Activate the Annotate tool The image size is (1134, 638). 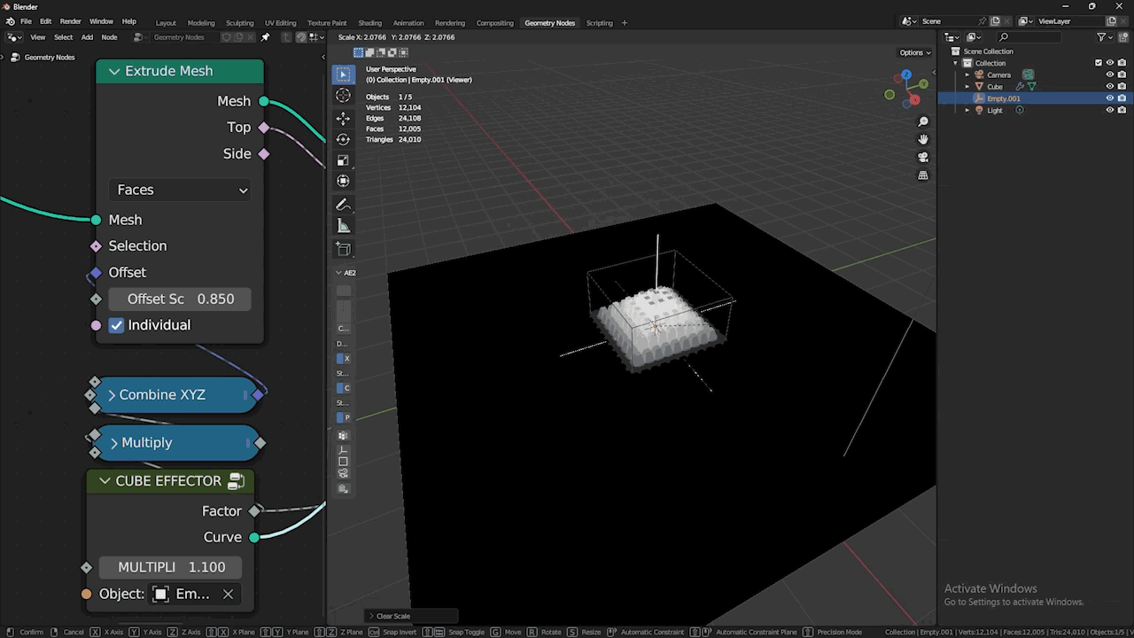click(x=343, y=205)
